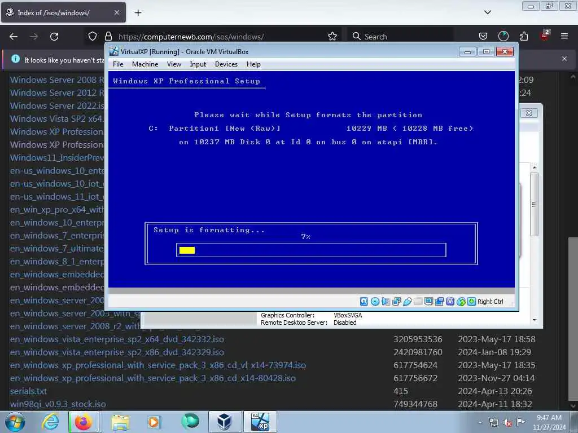Click the Firefox address bar URL

(x=191, y=37)
